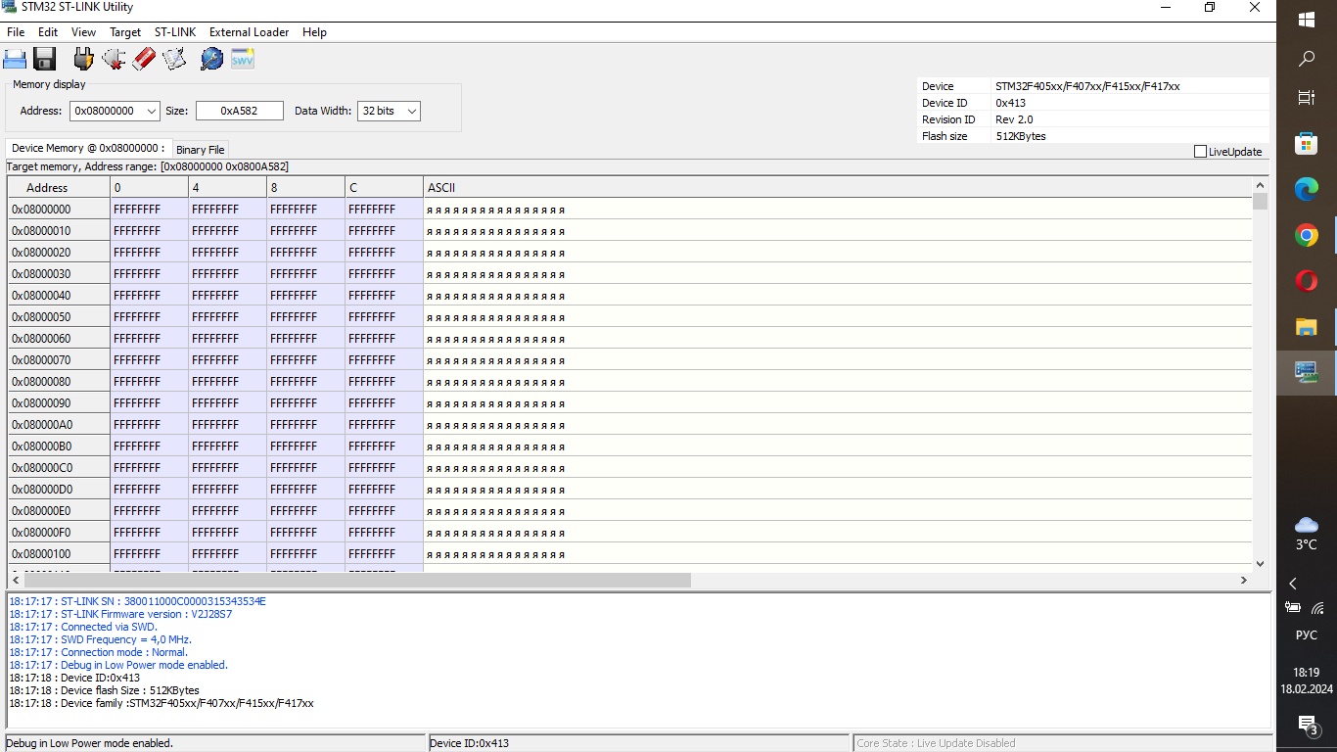Click the Open file toolbar icon

coord(15,59)
